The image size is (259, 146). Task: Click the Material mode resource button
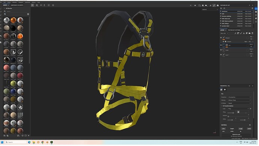[236, 135]
